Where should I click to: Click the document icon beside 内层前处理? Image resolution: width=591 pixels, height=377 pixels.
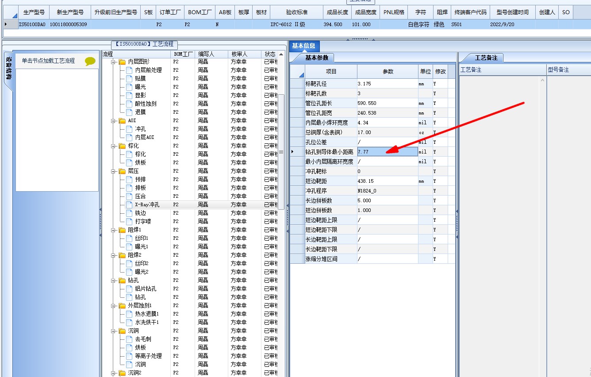point(129,70)
